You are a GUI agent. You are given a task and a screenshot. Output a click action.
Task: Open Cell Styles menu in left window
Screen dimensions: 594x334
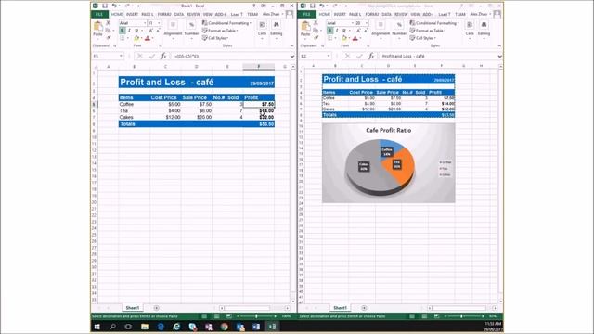point(215,38)
